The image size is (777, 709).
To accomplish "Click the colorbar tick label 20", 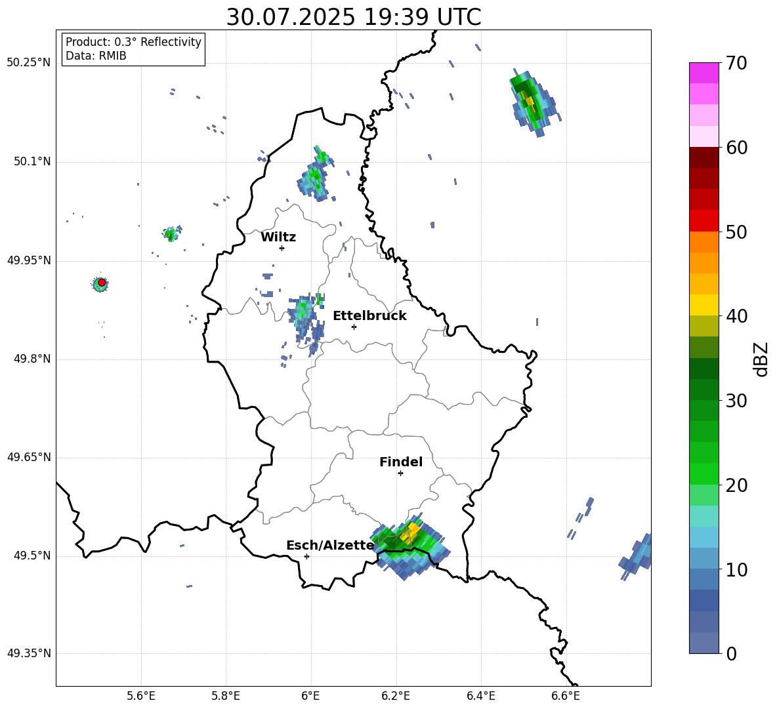I will pyautogui.click(x=736, y=485).
